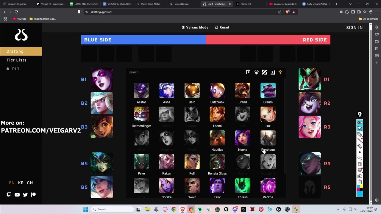This screenshot has width=381, height=214.
Task: Click the undo arrow in annotation toolbar
Action: pos(360,158)
